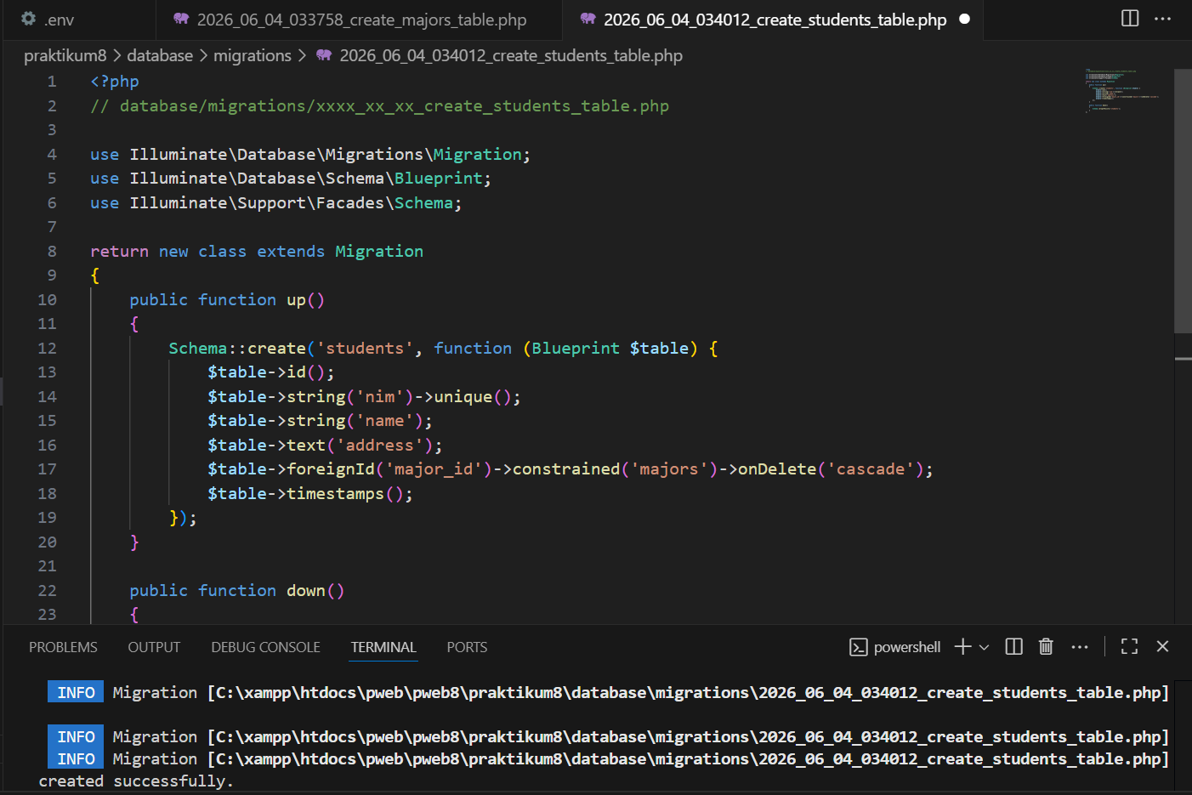Click 'Schema' on the use line 6

coord(423,203)
